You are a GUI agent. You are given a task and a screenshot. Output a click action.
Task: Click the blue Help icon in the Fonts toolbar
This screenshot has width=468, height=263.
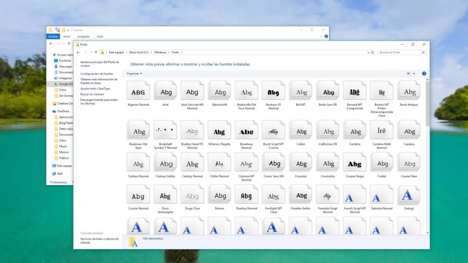[424, 74]
